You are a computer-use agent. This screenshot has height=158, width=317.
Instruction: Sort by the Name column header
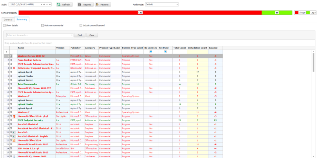[36, 48]
